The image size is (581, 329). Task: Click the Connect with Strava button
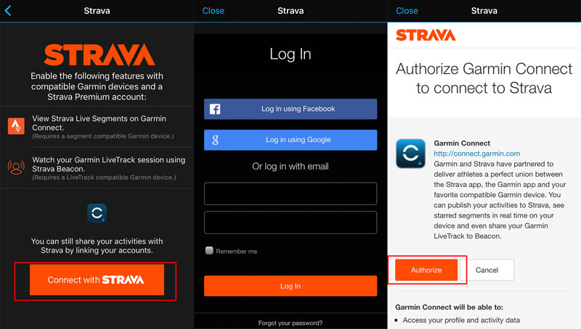97,280
